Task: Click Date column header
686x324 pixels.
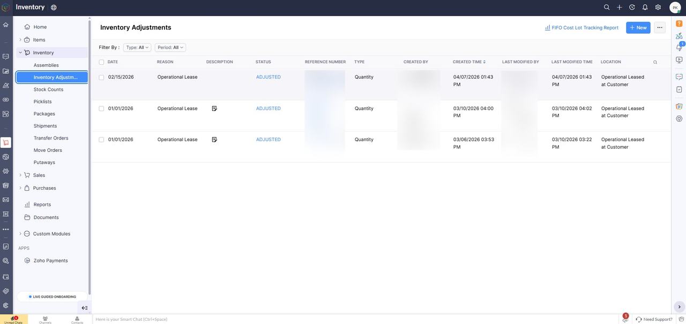Action: (113, 62)
